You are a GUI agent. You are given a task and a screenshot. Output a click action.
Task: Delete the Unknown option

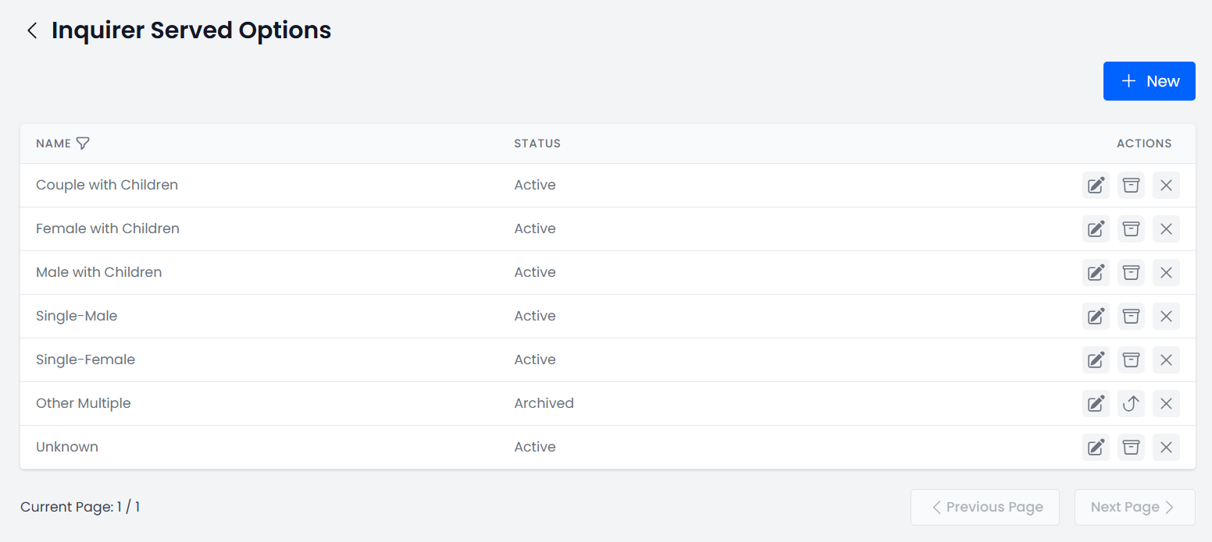pos(1166,448)
